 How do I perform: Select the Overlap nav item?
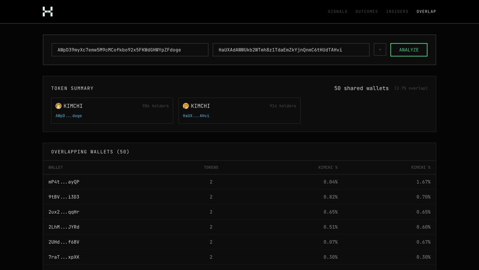coord(426,12)
